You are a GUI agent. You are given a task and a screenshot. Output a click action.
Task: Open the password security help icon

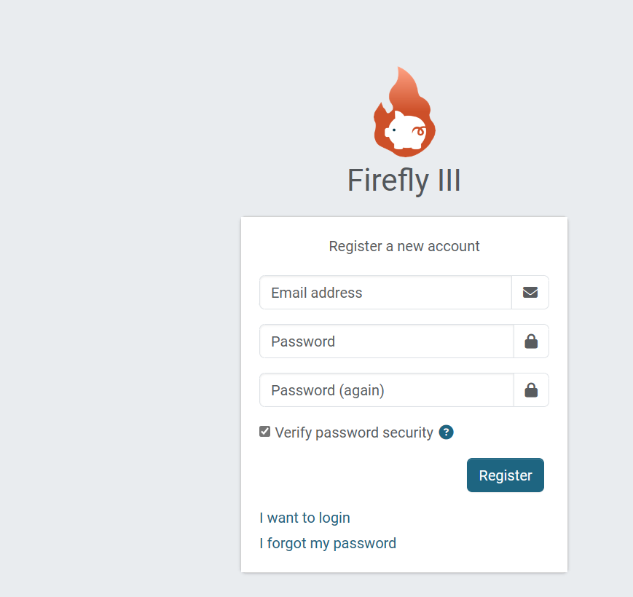pyautogui.click(x=447, y=432)
